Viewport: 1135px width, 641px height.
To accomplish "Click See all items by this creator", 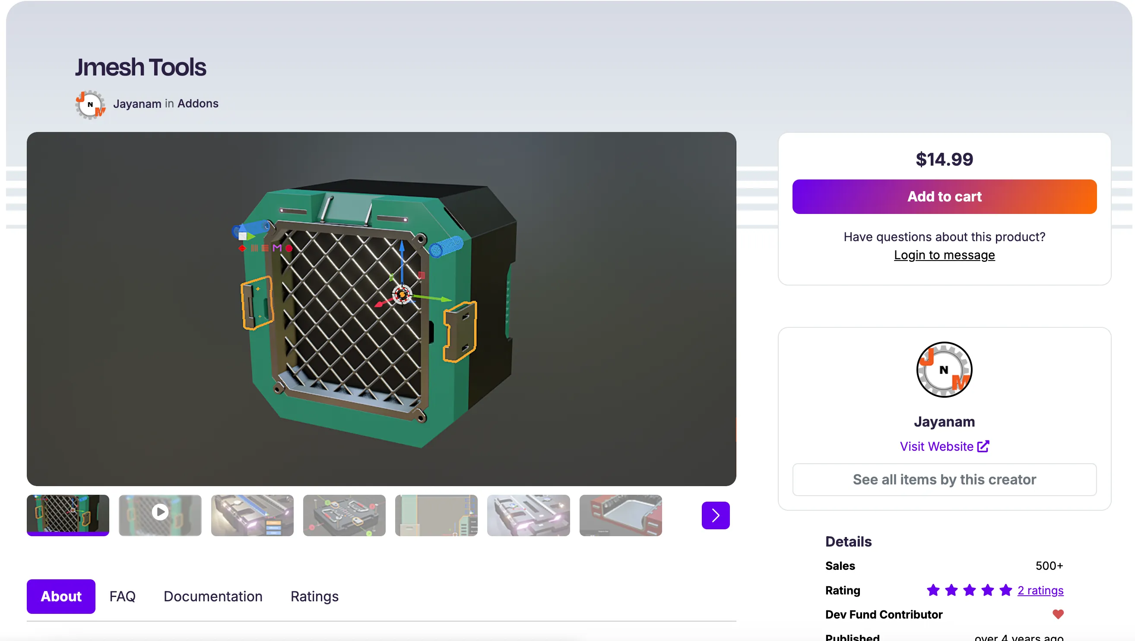I will click(x=944, y=479).
